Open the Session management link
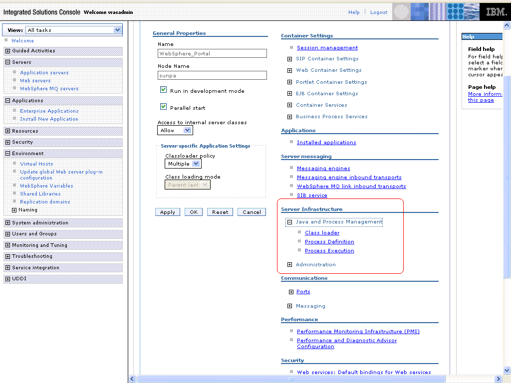 327,48
